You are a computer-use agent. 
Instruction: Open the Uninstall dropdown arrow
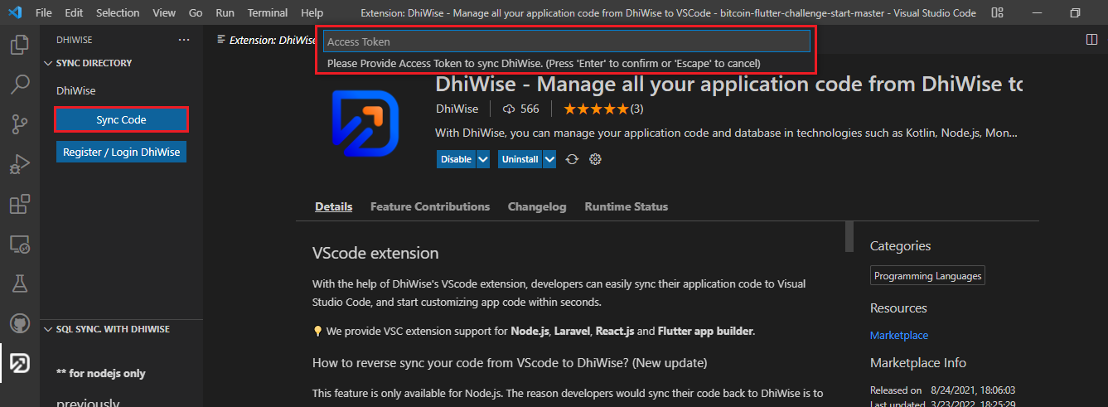(x=549, y=159)
